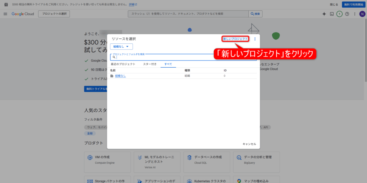Open the 組織なし row in the list

tap(120, 76)
